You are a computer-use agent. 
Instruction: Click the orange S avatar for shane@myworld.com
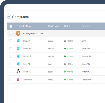[x=18, y=33]
